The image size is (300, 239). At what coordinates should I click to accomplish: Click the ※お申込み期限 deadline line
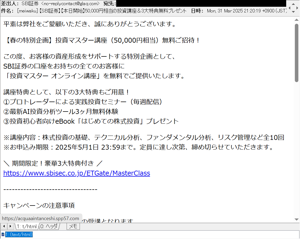(139, 147)
